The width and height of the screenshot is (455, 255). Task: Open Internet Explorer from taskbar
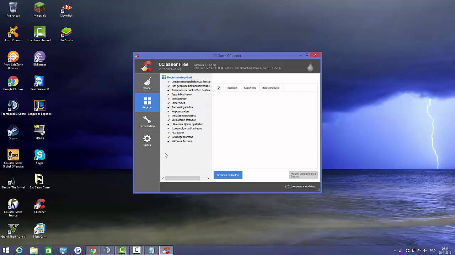click(19, 250)
